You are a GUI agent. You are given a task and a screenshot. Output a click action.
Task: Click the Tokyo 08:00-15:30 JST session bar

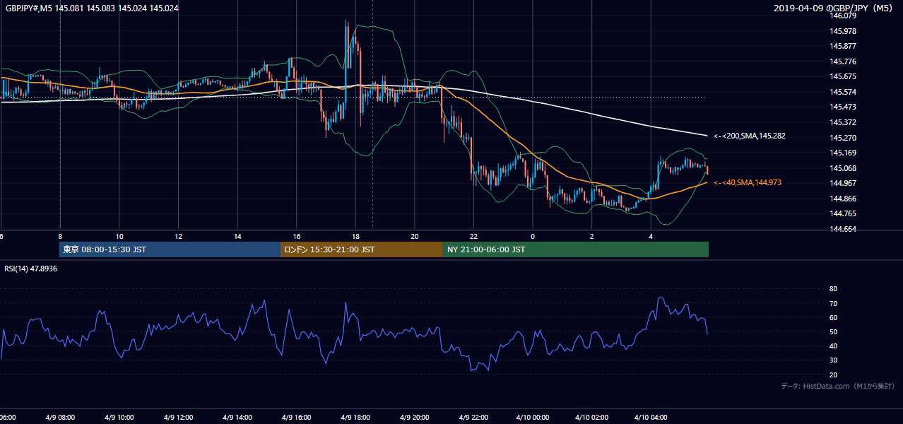(170, 249)
